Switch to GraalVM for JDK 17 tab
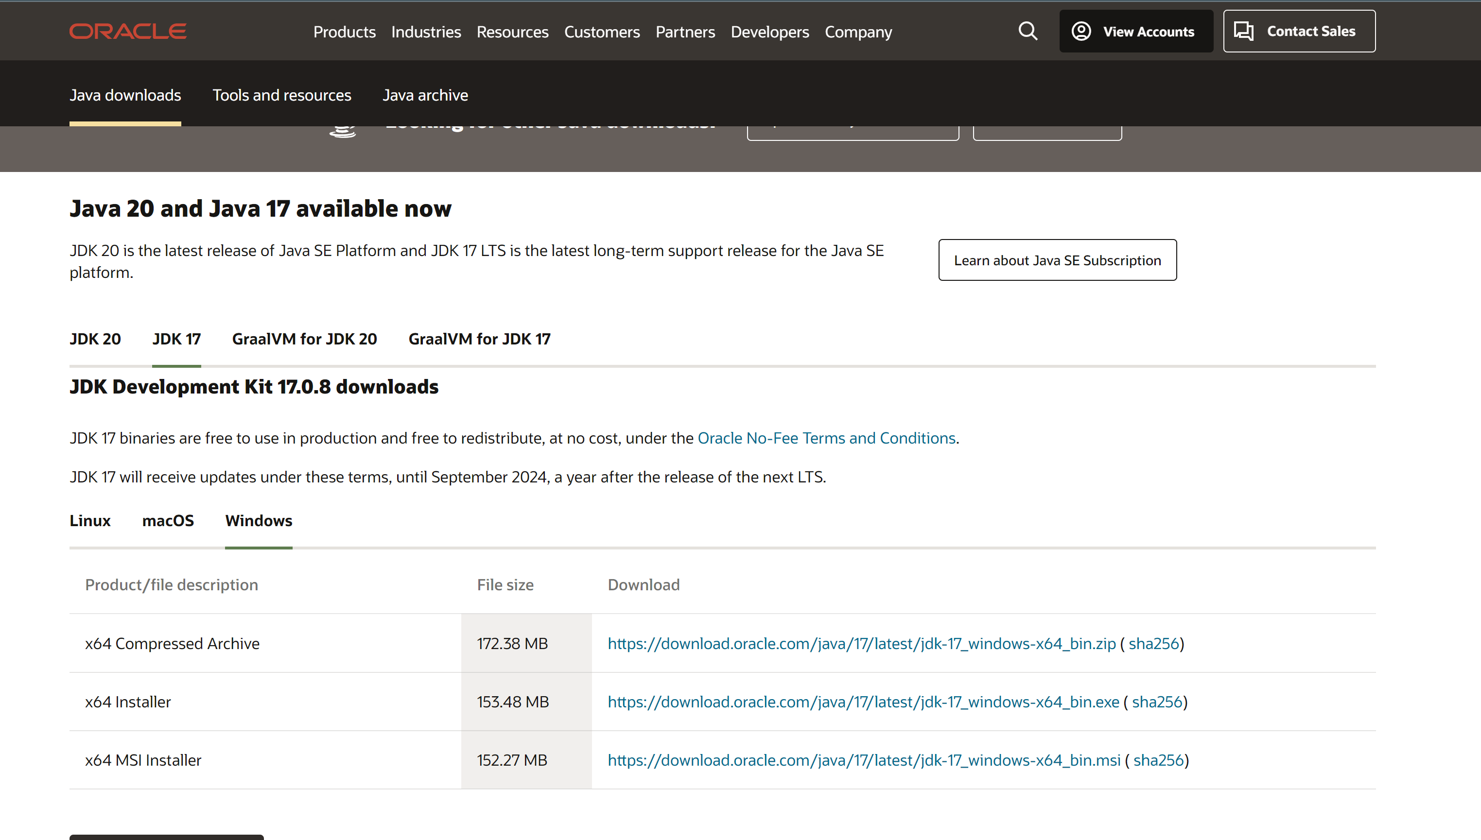The width and height of the screenshot is (1481, 840). tap(480, 339)
